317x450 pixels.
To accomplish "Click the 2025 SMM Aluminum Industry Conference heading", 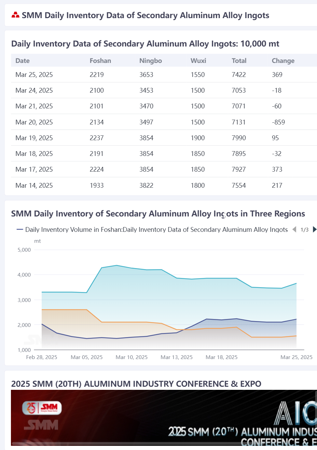I will tap(136, 384).
